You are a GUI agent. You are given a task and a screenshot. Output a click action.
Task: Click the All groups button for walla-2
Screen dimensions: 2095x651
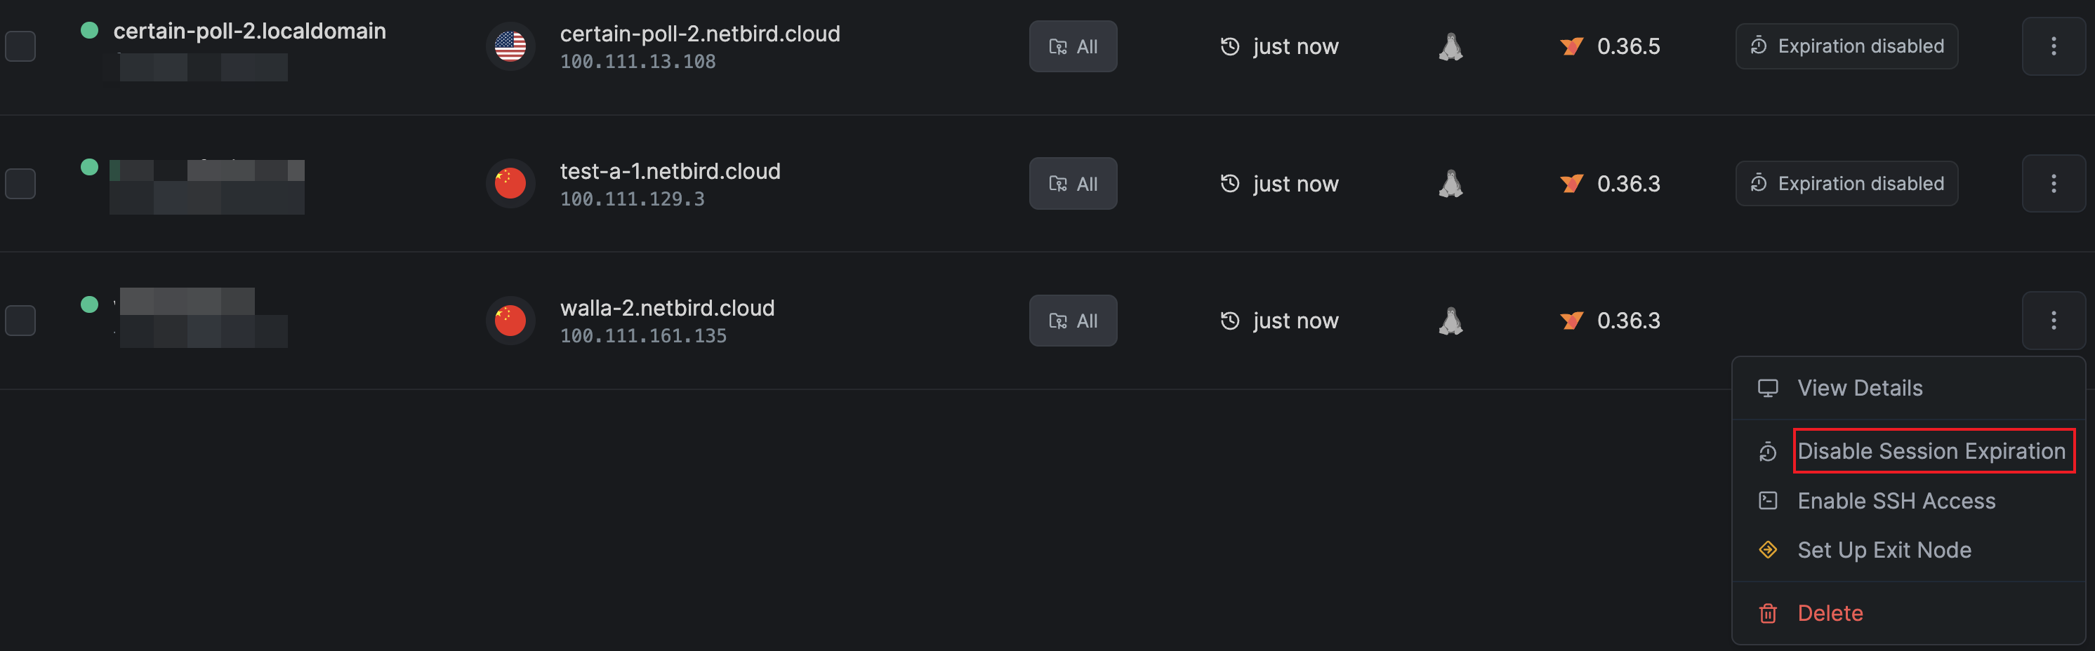(1073, 321)
